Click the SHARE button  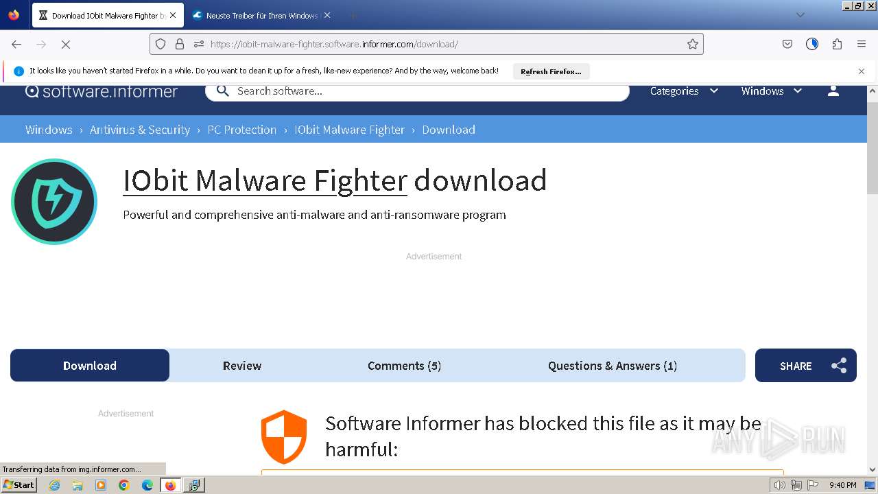[x=806, y=366]
